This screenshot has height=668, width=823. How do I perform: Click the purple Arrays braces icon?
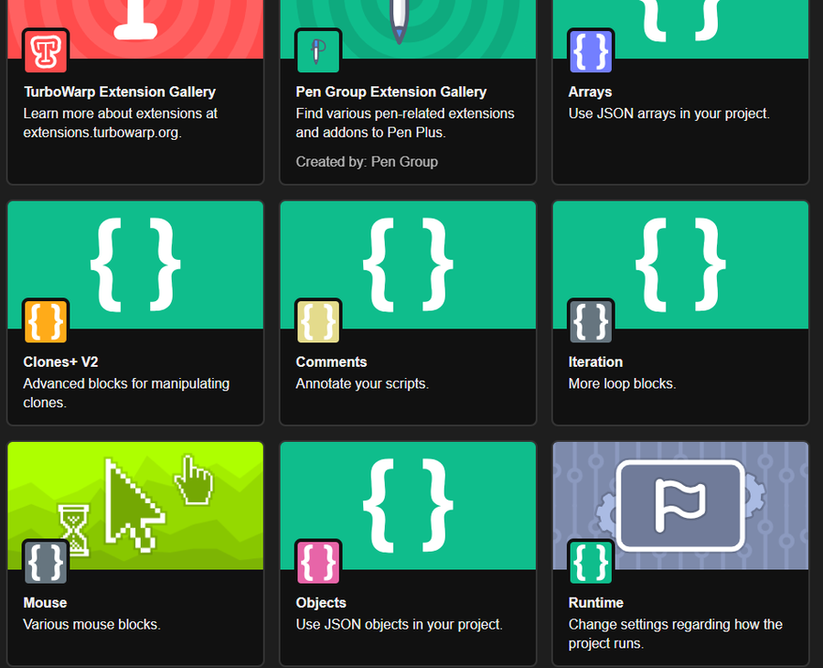591,51
